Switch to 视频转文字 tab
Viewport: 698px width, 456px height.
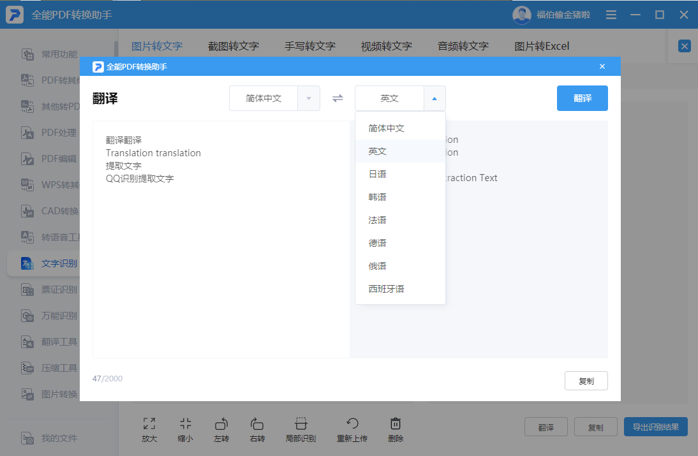[387, 47]
